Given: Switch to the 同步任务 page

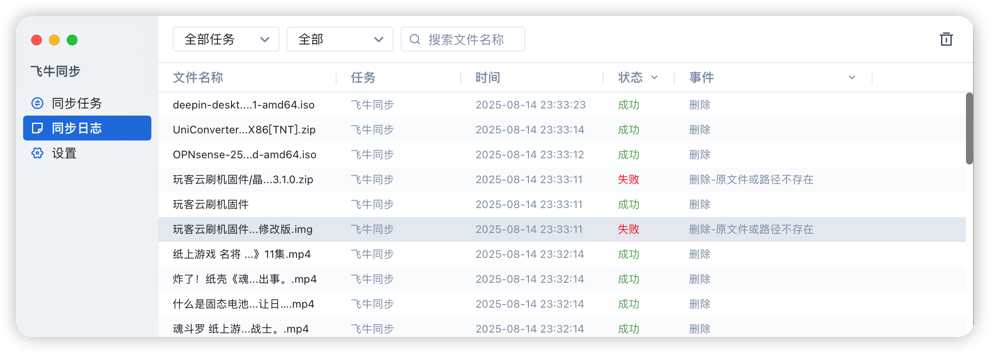Looking at the screenshot, I should pos(77,103).
